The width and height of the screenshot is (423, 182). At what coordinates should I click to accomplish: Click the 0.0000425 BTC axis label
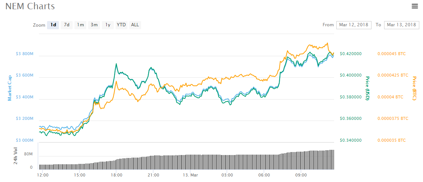pos(393,75)
